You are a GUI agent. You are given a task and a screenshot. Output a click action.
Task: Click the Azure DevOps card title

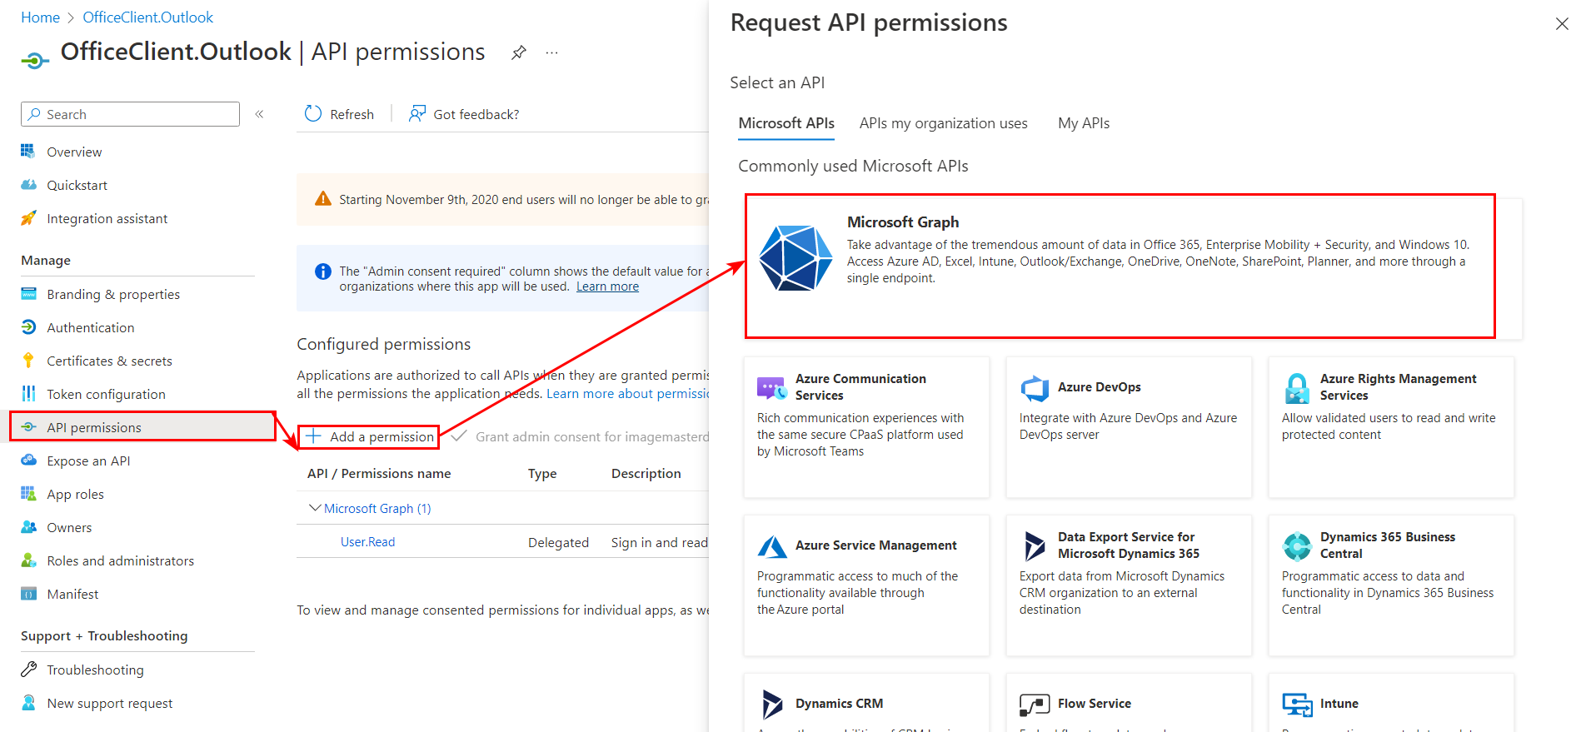click(x=1100, y=387)
